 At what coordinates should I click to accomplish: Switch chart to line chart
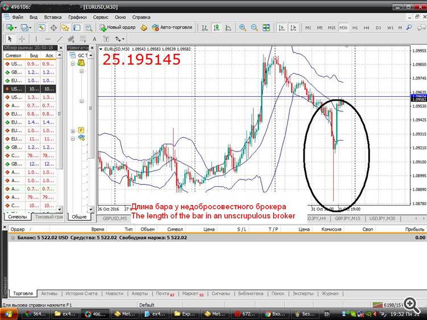[228, 27]
